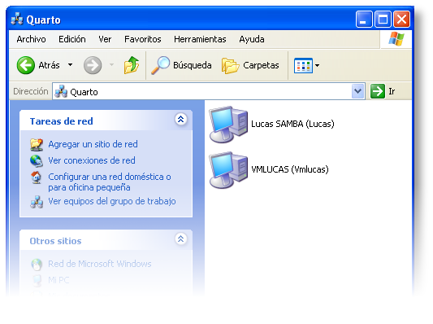Image resolution: width=433 pixels, height=324 pixels.
Task: Close the Quarto window
Action: click(x=401, y=20)
